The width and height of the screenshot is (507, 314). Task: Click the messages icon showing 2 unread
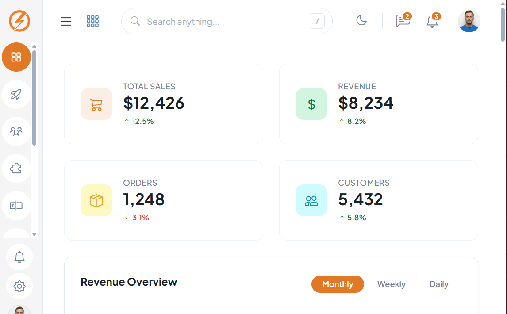click(x=402, y=21)
